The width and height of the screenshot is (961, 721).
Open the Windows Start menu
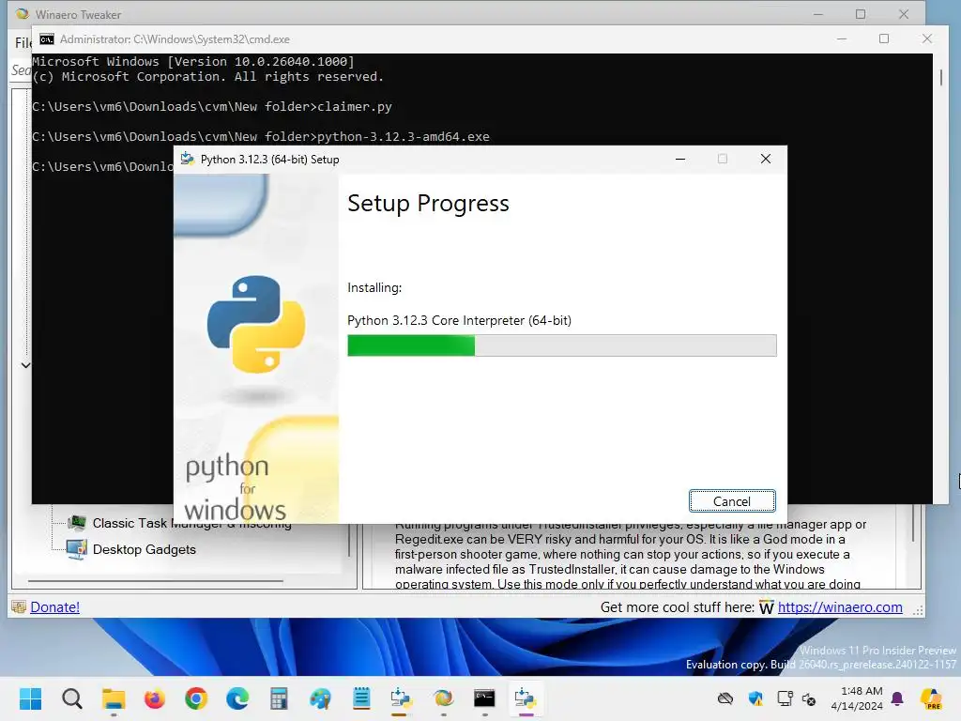point(31,698)
